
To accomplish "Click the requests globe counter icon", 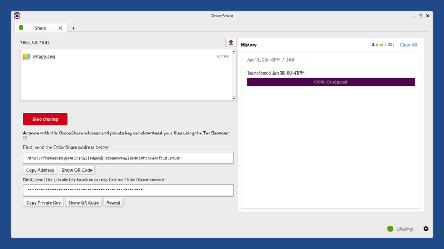I will (390, 44).
